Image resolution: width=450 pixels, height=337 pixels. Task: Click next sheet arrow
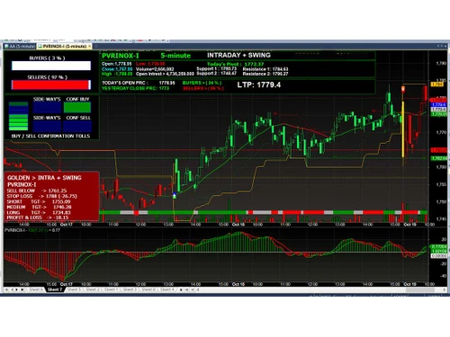(x=17, y=289)
